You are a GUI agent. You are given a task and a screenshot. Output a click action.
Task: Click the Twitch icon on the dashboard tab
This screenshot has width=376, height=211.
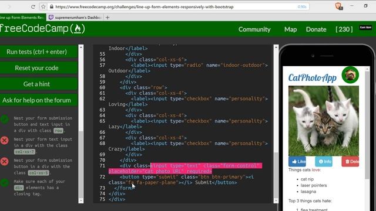(x=51, y=17)
